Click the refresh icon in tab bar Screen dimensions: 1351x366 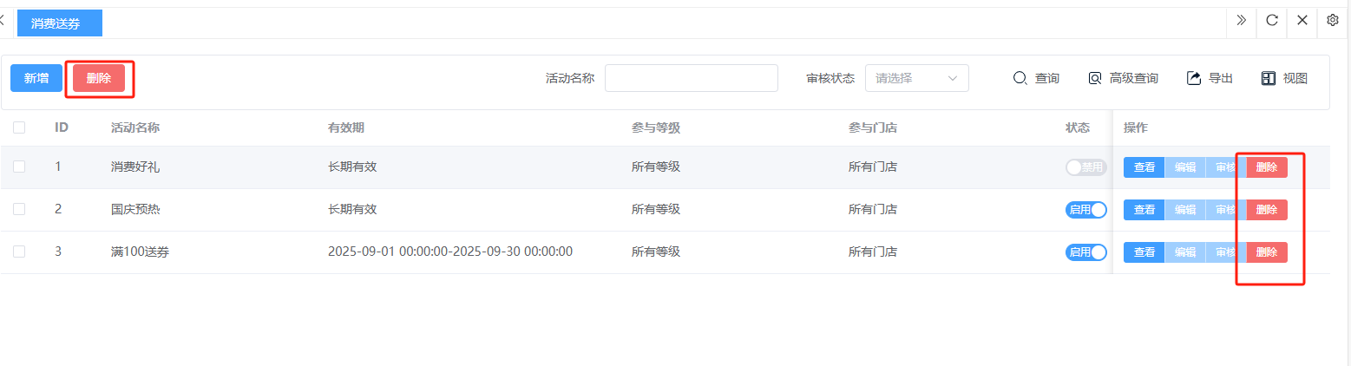tap(1272, 21)
